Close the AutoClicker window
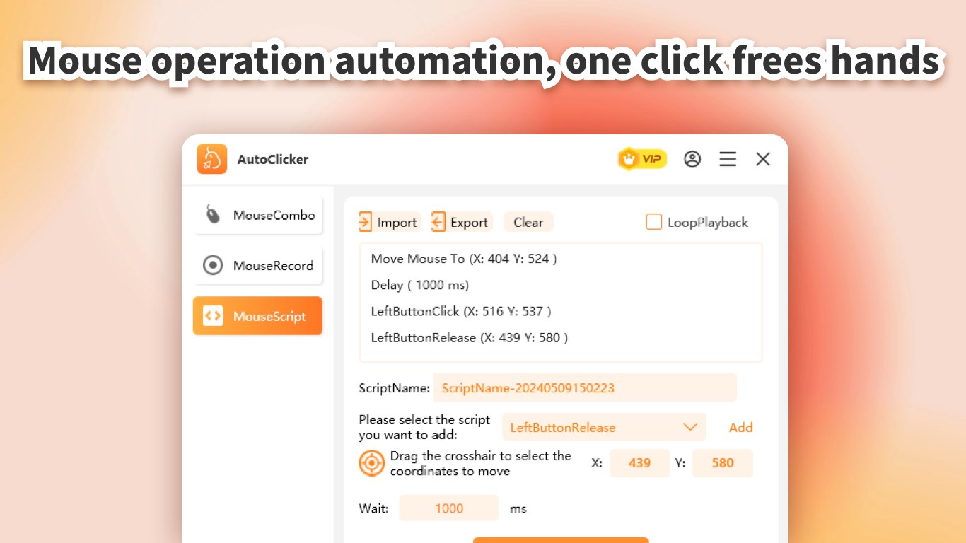This screenshot has height=543, width=966. pyautogui.click(x=763, y=159)
